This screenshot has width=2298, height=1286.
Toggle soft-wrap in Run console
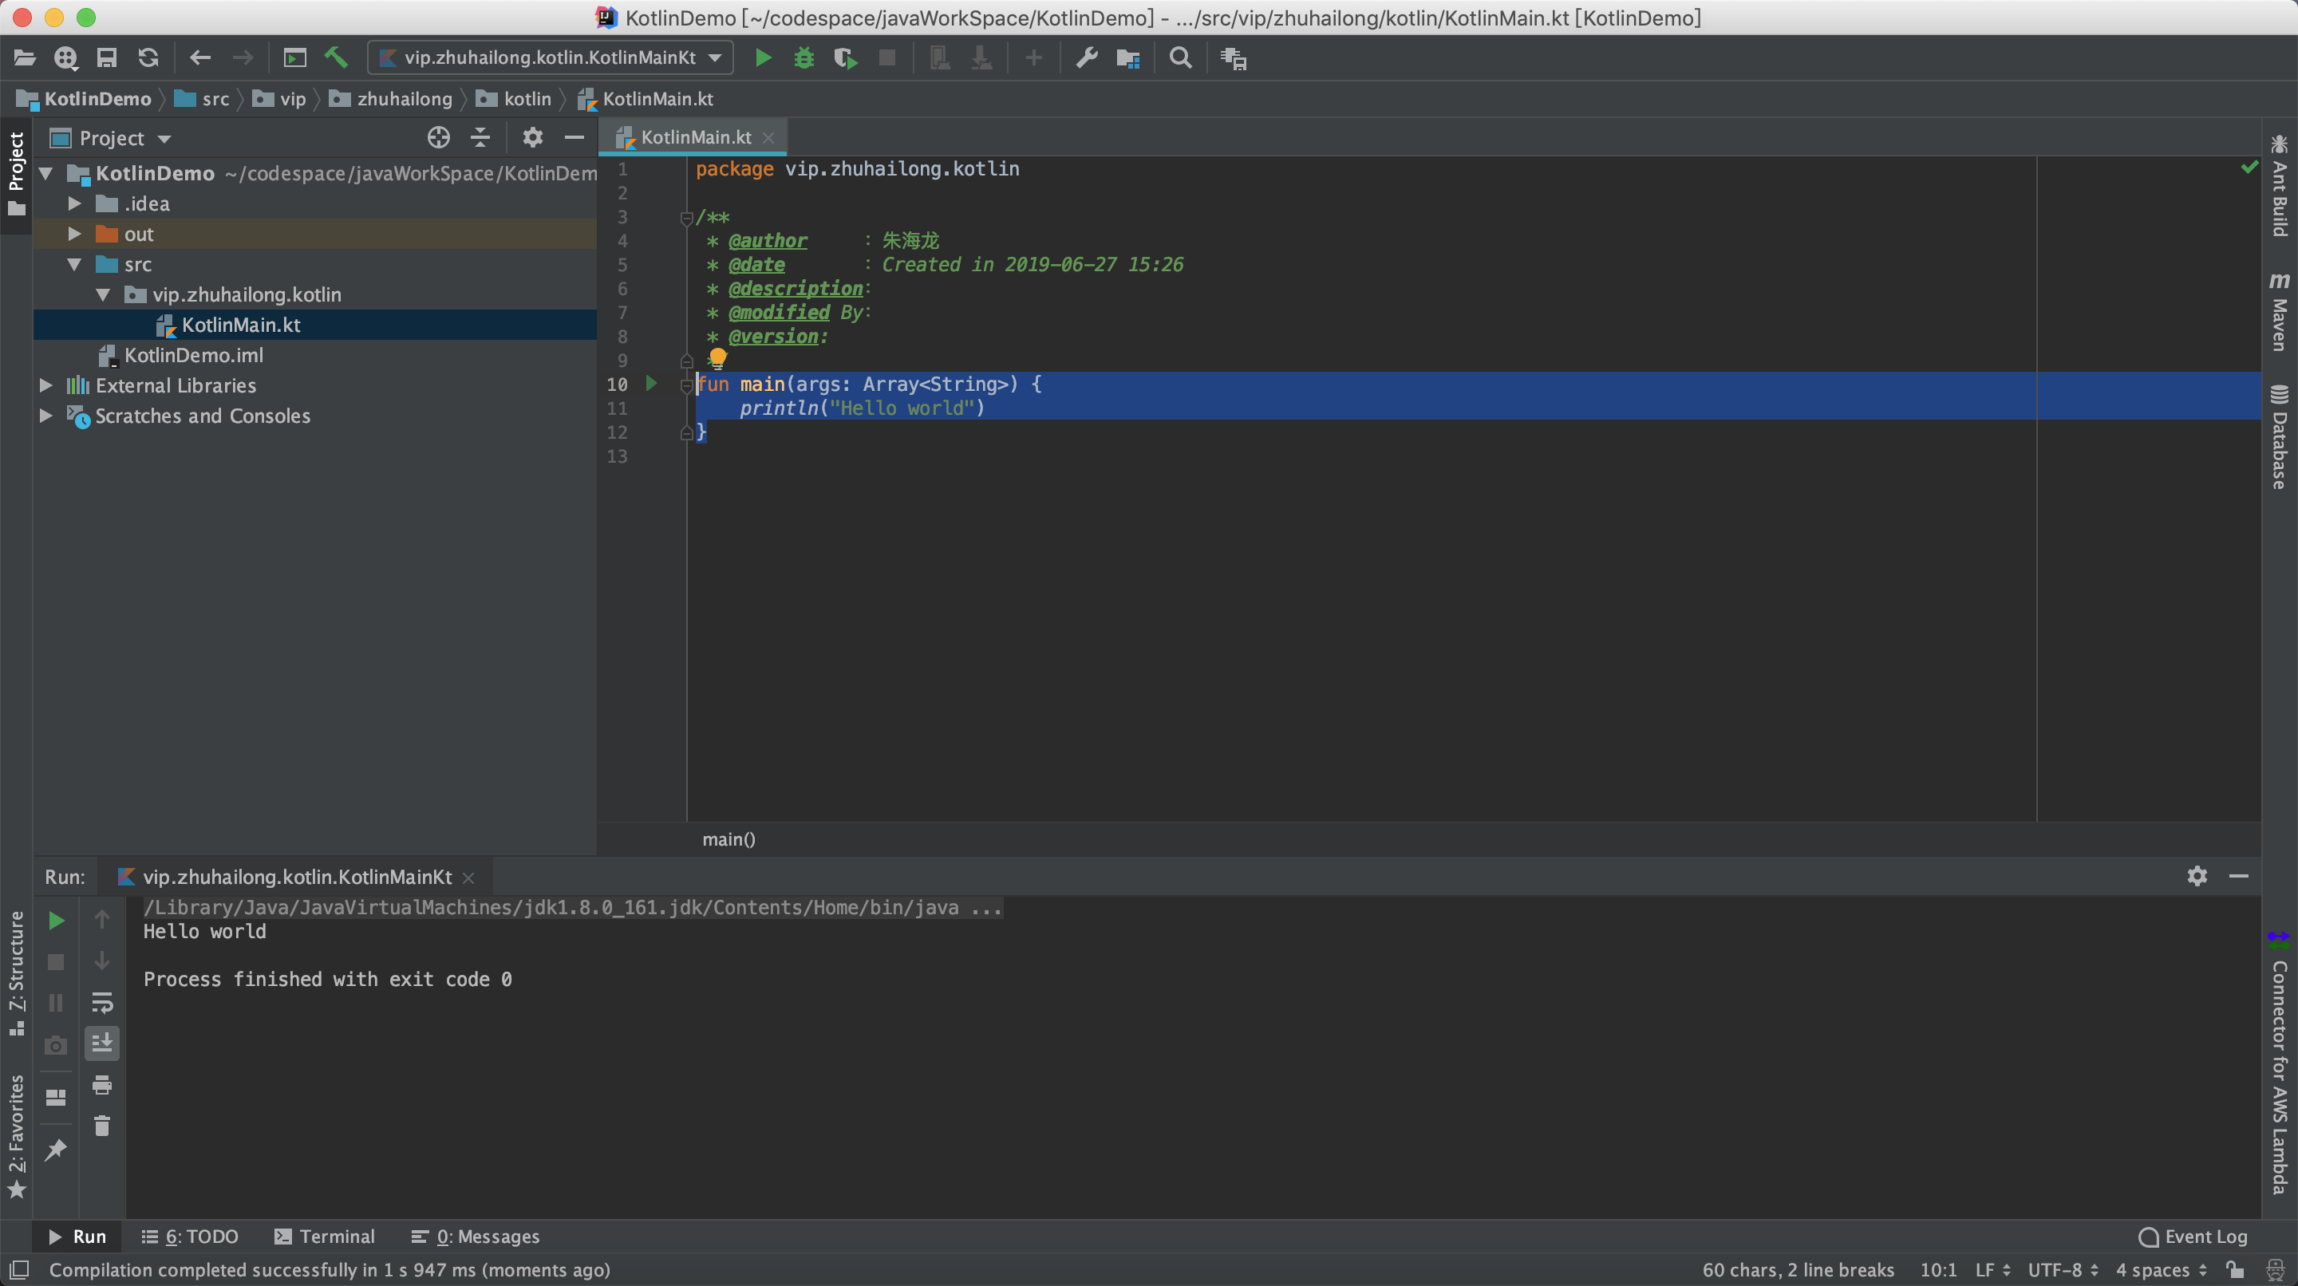coord(101,1003)
